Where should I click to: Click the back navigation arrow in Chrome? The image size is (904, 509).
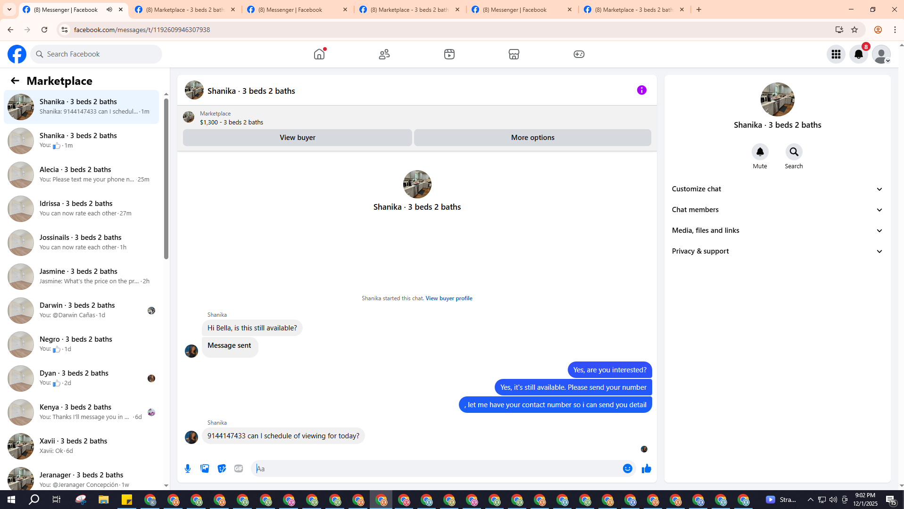point(10,30)
